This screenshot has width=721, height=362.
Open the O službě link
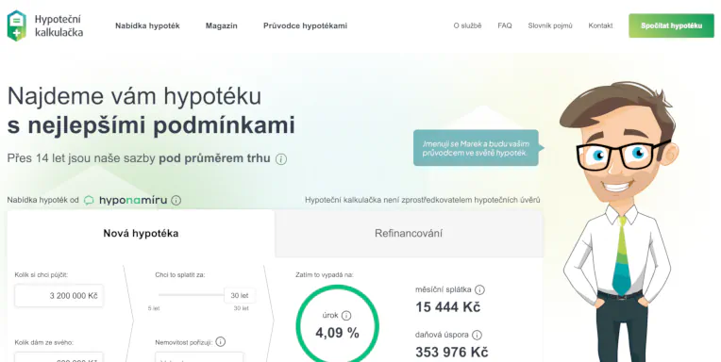467,25
